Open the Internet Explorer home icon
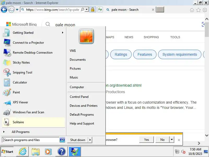Screen dimensions: 209x157 click(x=192, y=10)
